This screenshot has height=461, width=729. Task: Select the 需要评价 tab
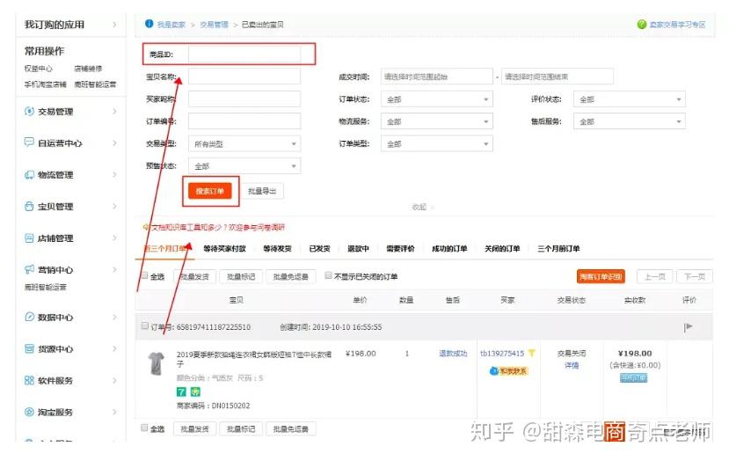pyautogui.click(x=400, y=248)
